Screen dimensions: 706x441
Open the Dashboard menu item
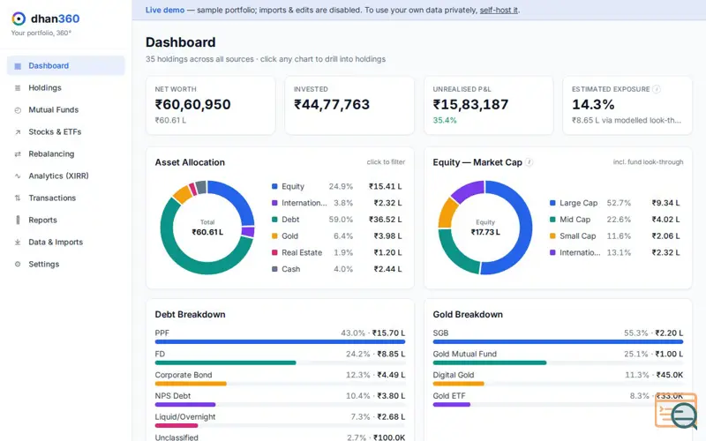pyautogui.click(x=65, y=65)
